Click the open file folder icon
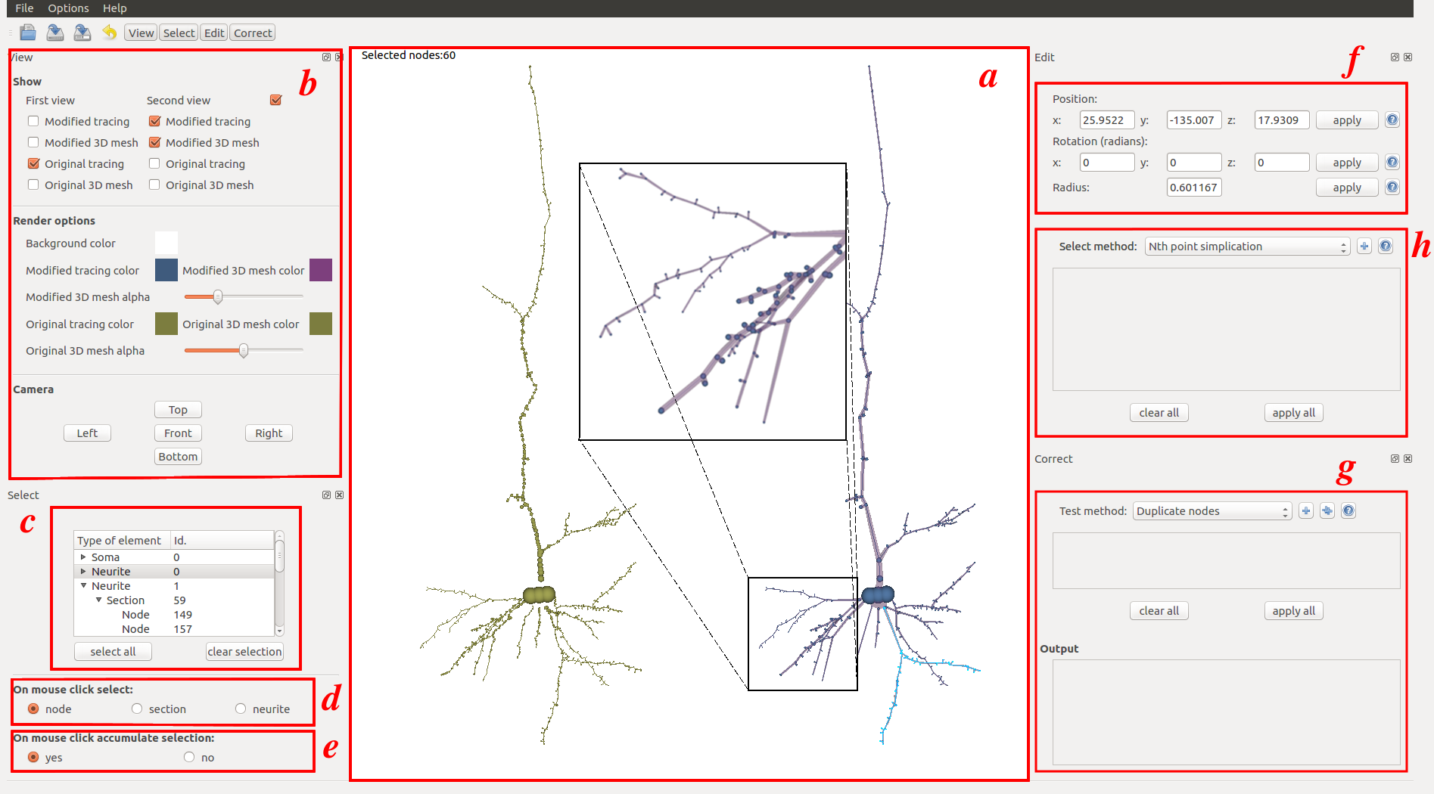The height and width of the screenshot is (794, 1434). pyautogui.click(x=28, y=33)
